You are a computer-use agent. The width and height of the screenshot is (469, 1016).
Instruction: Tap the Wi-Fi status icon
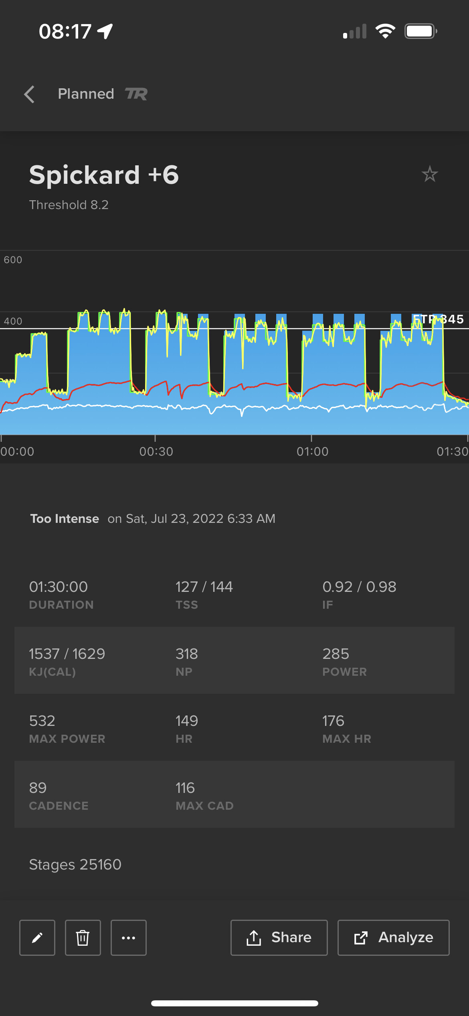[385, 31]
